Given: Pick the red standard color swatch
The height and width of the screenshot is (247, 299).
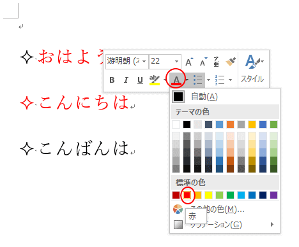Looking at the screenshot, I should [187, 195].
